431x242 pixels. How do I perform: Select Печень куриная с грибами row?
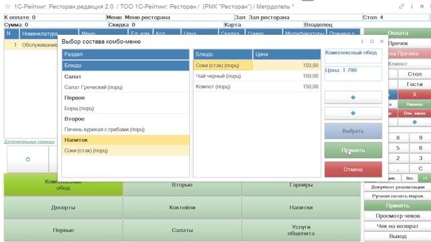tap(126, 129)
